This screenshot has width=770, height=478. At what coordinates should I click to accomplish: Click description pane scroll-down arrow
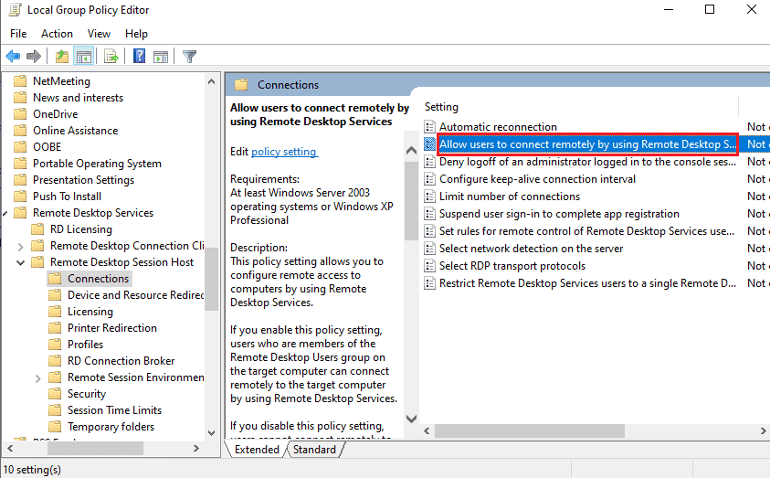412,419
